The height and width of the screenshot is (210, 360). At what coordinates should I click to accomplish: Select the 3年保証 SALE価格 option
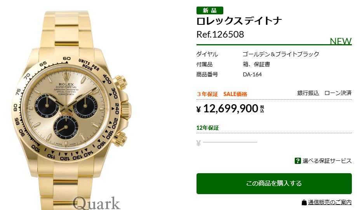click(x=222, y=94)
